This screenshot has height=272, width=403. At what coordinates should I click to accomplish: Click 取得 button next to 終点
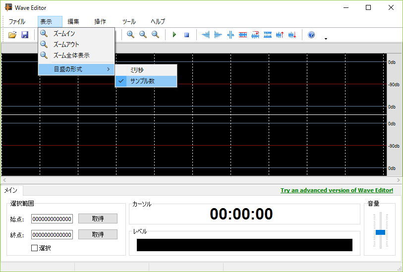pos(98,234)
